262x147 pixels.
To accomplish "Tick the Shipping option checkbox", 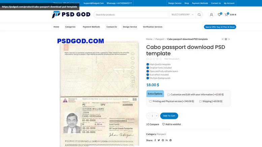I will tap(200, 101).
